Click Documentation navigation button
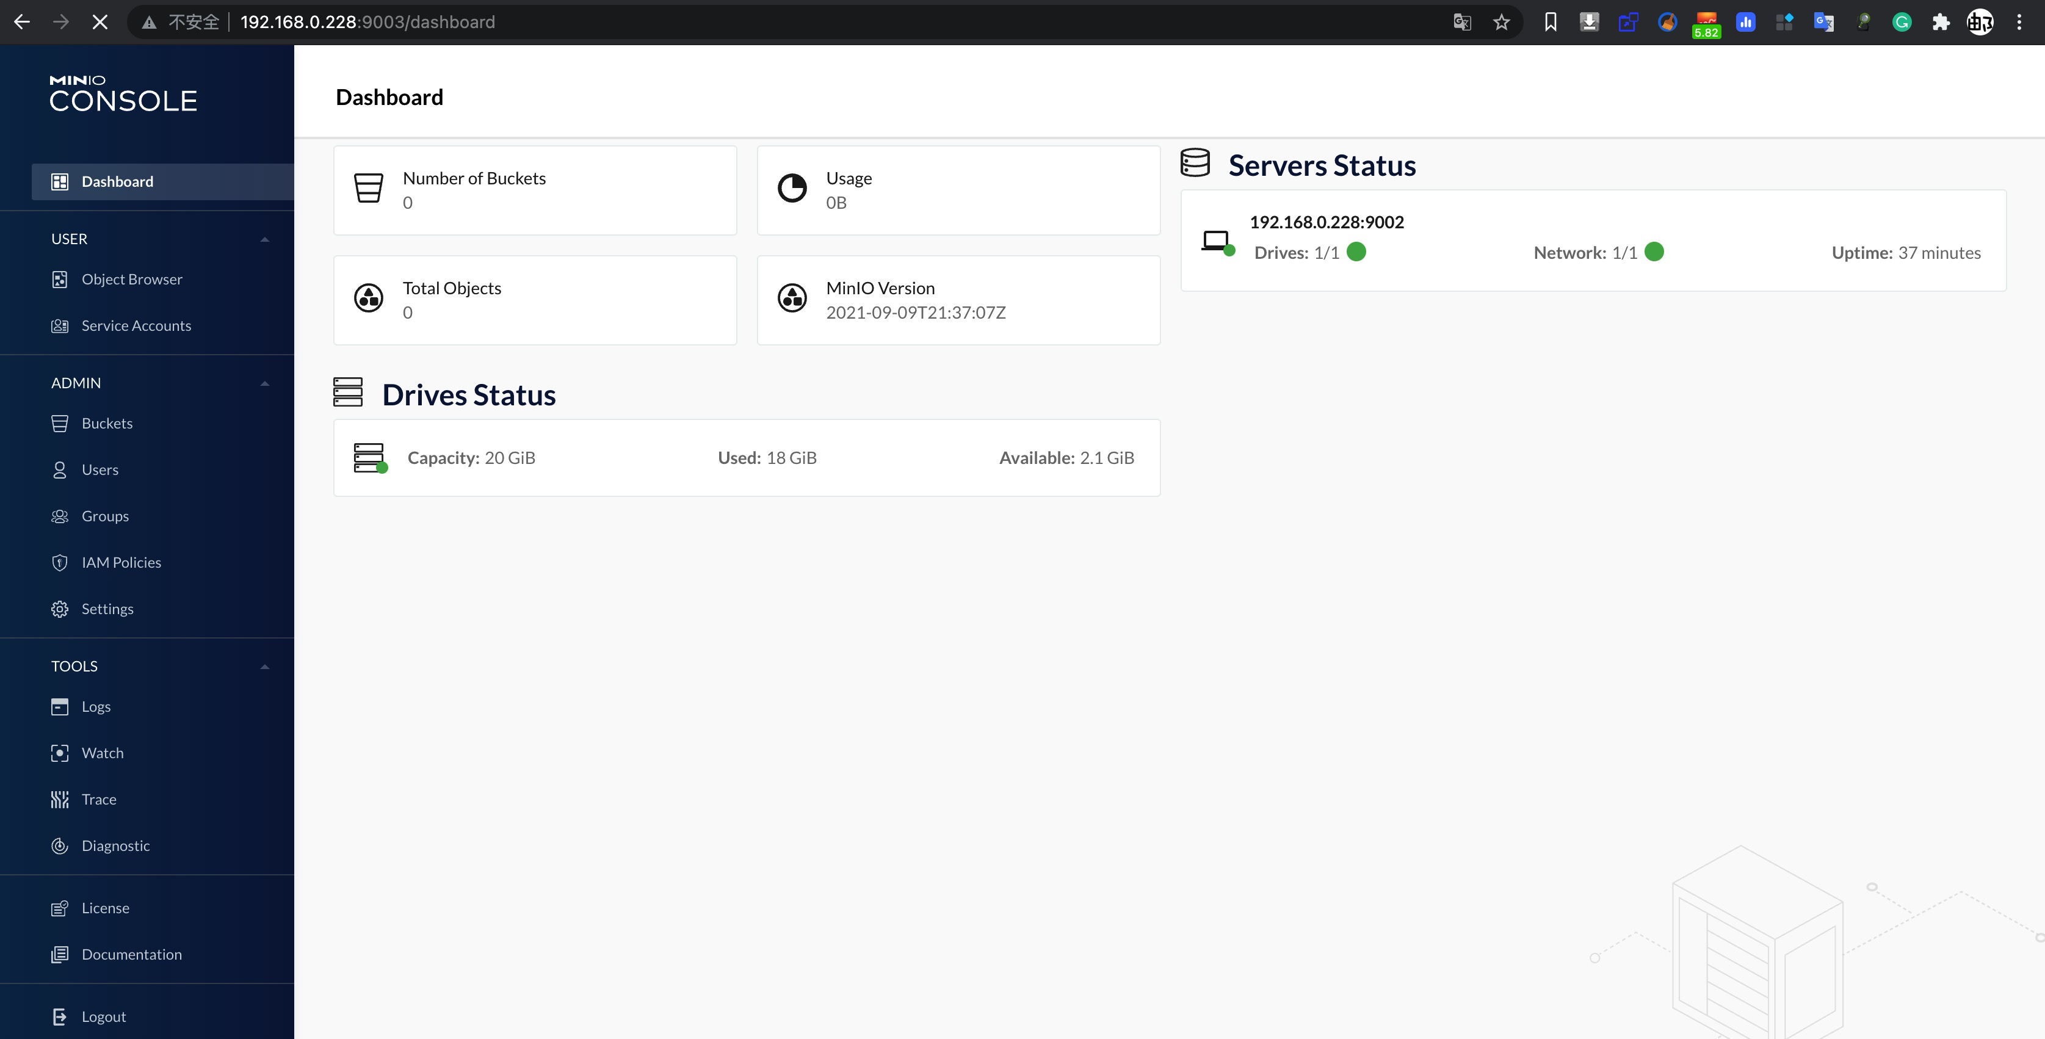Image resolution: width=2045 pixels, height=1039 pixels. [131, 953]
